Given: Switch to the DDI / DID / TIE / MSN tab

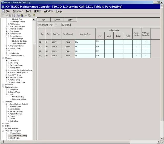Looking at the screenshot, I should coord(46,25).
